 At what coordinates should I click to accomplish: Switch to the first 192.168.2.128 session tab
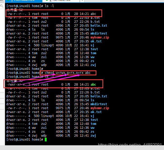click(x=24, y=1)
